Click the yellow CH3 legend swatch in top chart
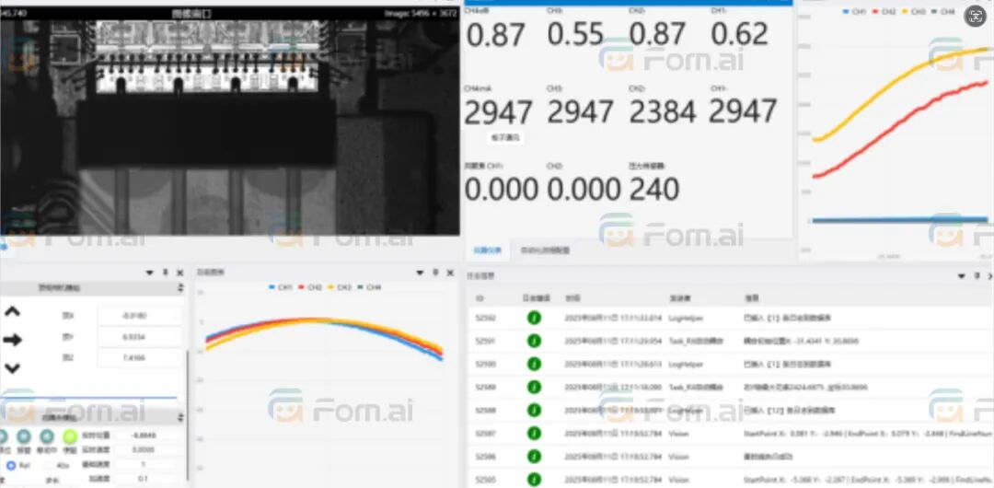This screenshot has width=994, height=488. pyautogui.click(x=917, y=11)
